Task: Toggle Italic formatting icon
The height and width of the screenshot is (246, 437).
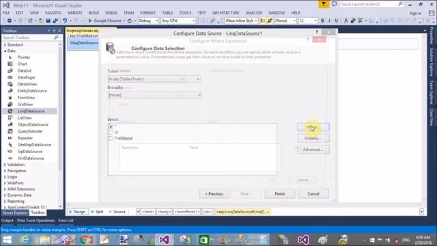Action: 329,21
